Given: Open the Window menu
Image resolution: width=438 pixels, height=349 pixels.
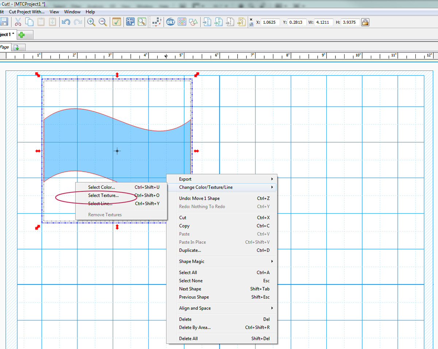Looking at the screenshot, I should point(72,12).
